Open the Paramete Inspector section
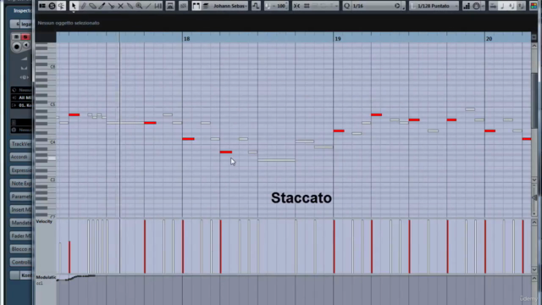Image resolution: width=542 pixels, height=305 pixels. pyautogui.click(x=20, y=197)
